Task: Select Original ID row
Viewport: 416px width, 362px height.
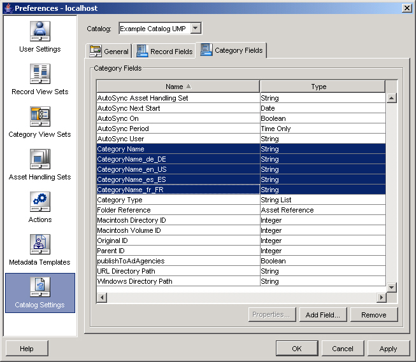Action: coord(241,240)
